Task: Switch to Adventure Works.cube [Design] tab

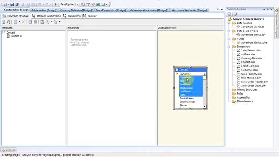Action: pos(149,10)
